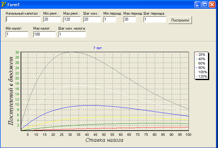Maximize the Form1 window
218x148 pixels.
pyautogui.click(x=205, y=5)
